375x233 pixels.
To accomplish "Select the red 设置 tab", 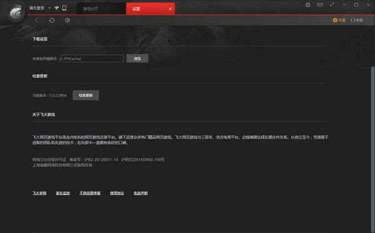I will pyautogui.click(x=151, y=9).
